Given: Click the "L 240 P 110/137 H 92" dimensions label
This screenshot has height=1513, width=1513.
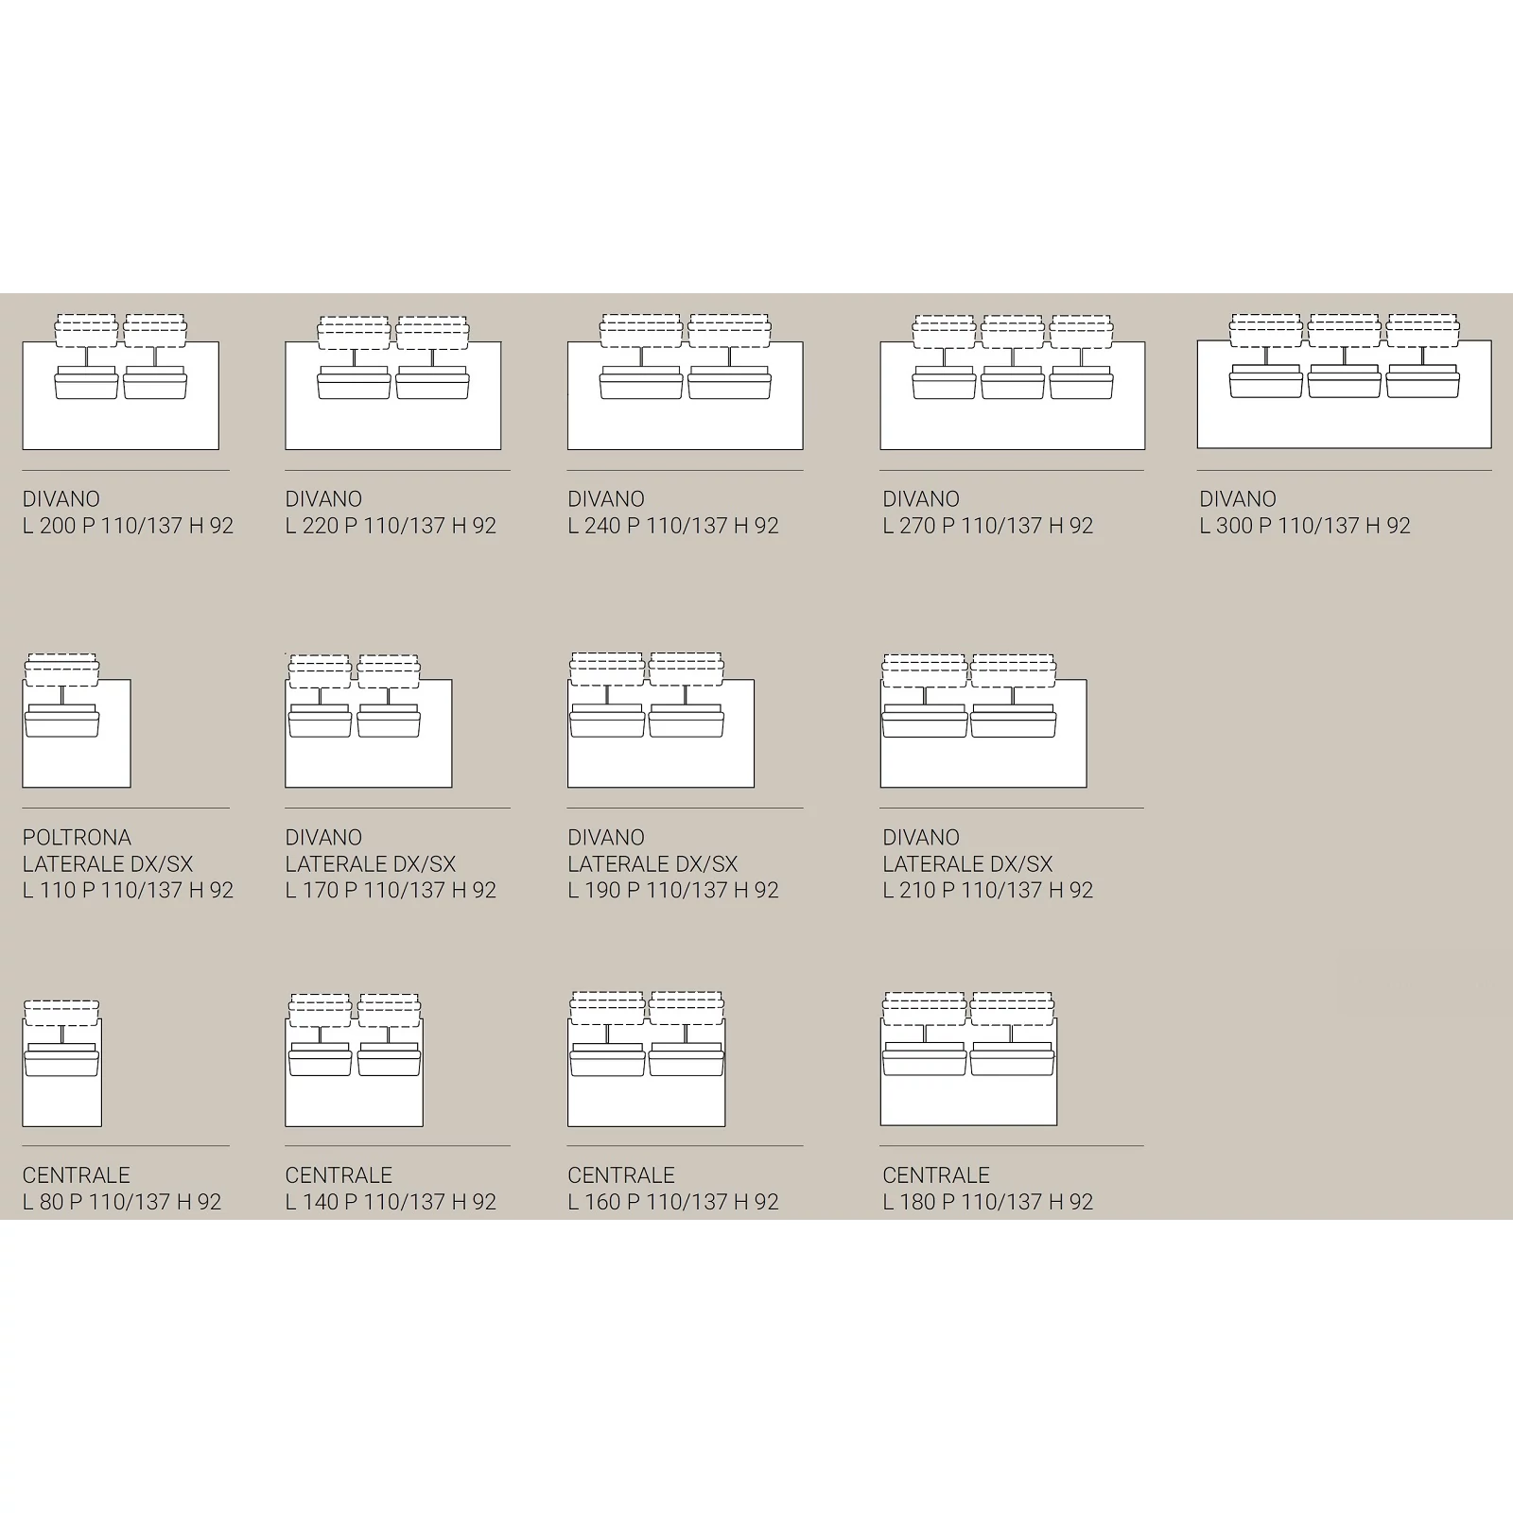Looking at the screenshot, I should pyautogui.click(x=672, y=526).
